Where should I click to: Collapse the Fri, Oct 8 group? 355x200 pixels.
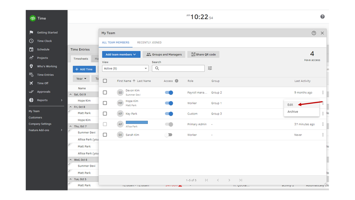[70, 107]
